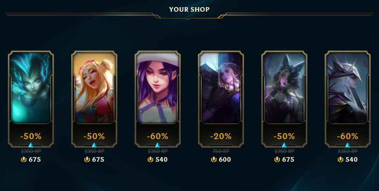Choose the hooded blonde skin at -20%

coord(221,99)
